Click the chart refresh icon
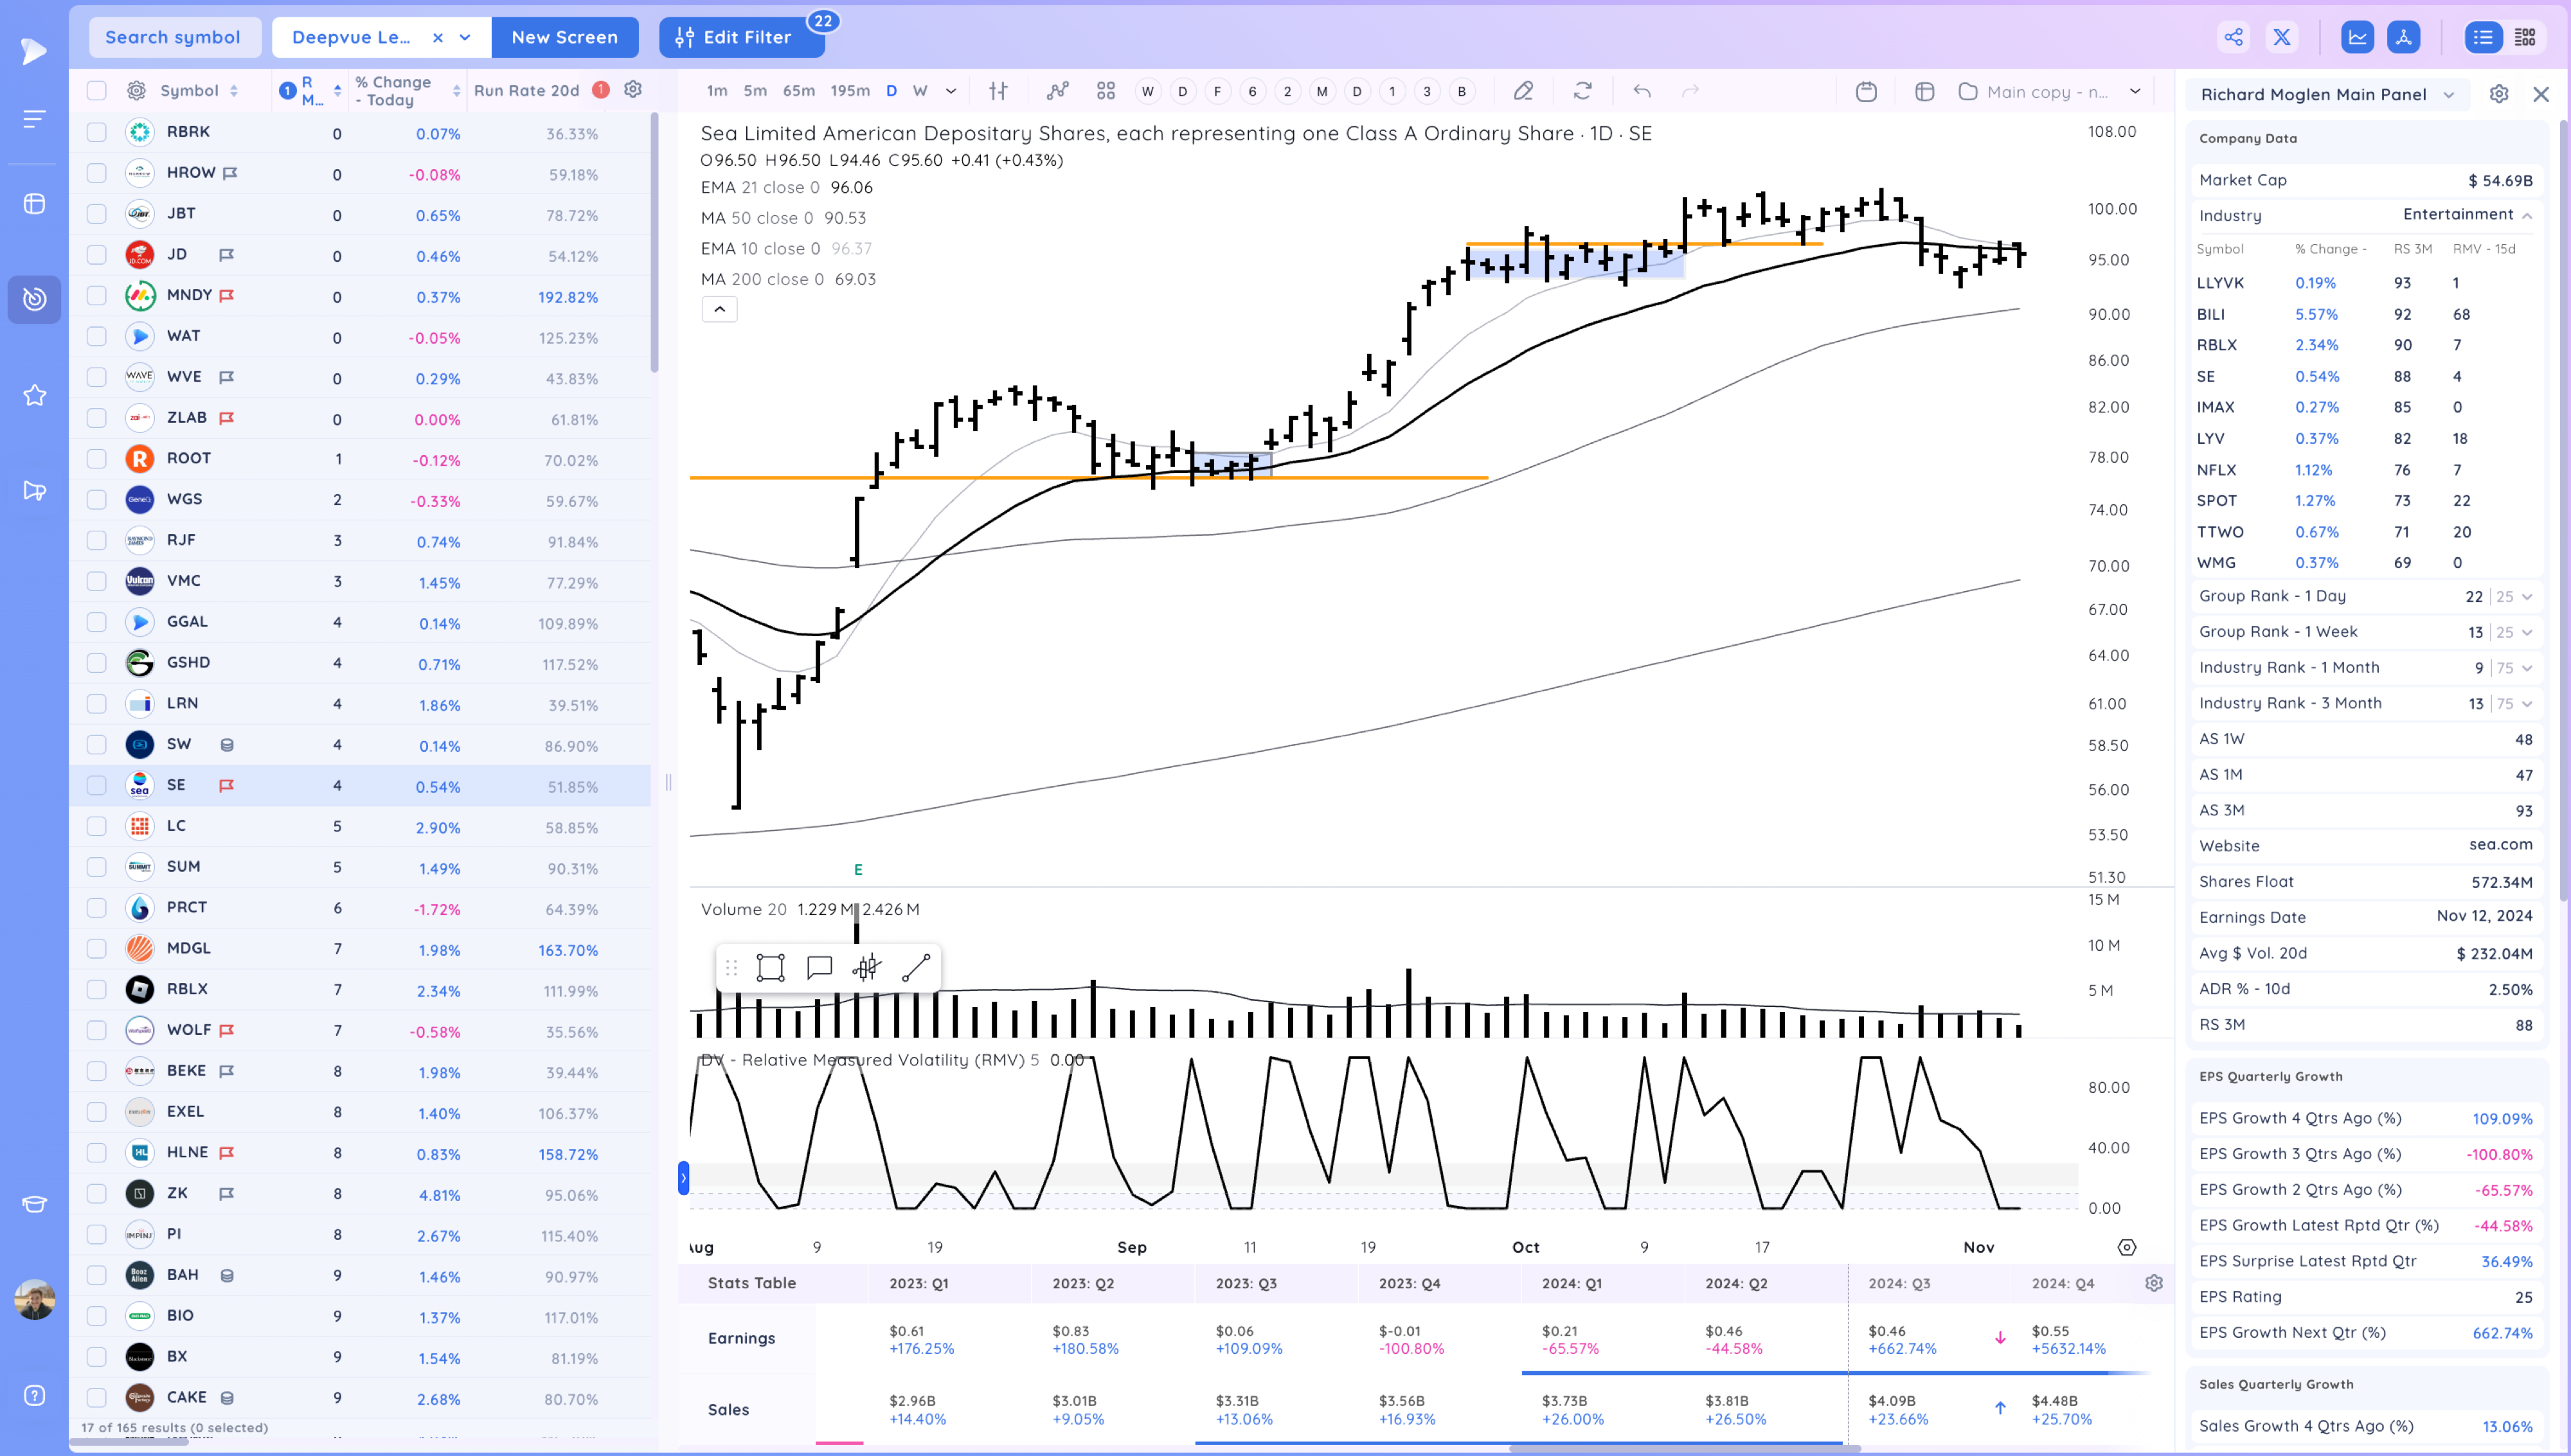The height and width of the screenshot is (1456, 2571). click(1582, 91)
